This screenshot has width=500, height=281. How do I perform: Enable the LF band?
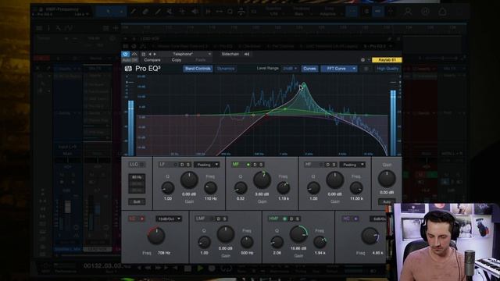[x=175, y=165]
